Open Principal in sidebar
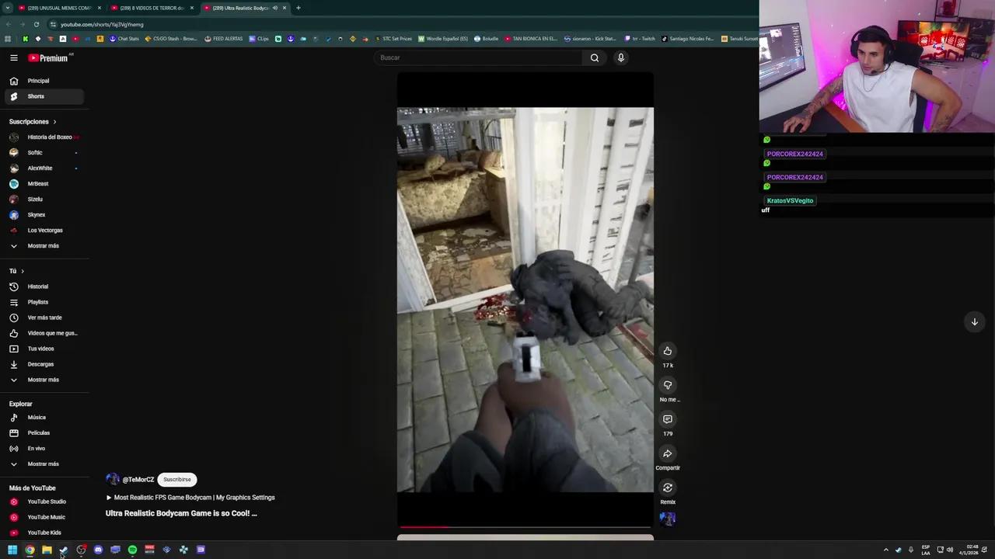The image size is (995, 559). pos(44,81)
